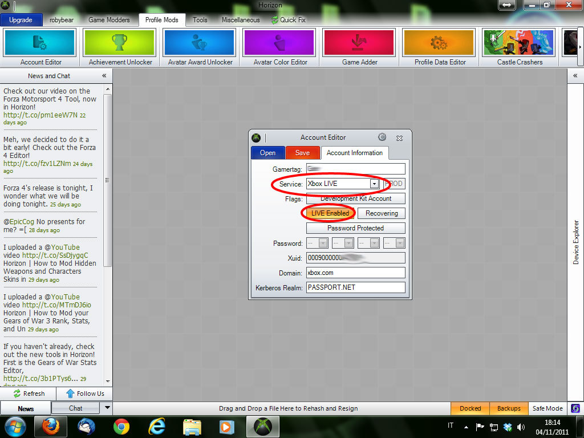Click the Upgrade tab
Viewport: 584px width, 438px height.
21,20
